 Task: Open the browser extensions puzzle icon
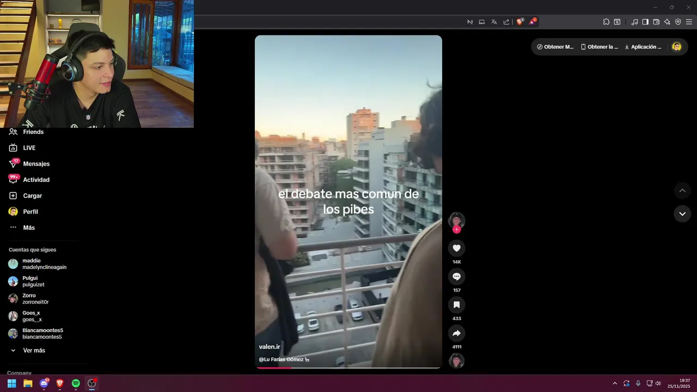tap(606, 22)
